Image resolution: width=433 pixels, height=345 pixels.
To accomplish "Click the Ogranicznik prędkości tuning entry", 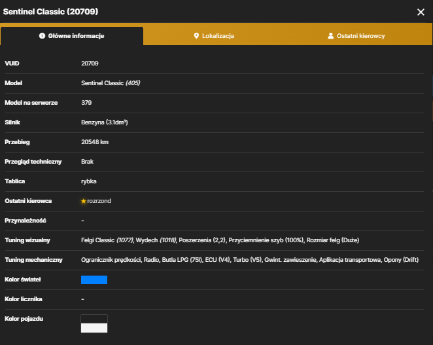I will pos(111,260).
